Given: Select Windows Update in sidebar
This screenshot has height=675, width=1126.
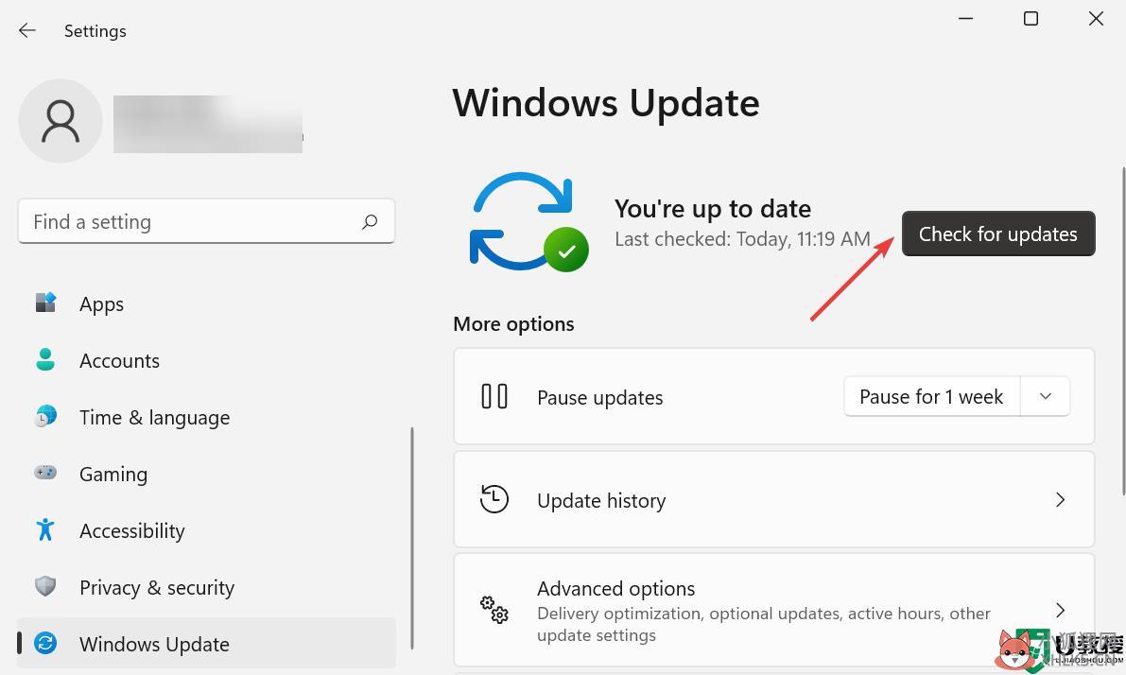Looking at the screenshot, I should click(206, 644).
